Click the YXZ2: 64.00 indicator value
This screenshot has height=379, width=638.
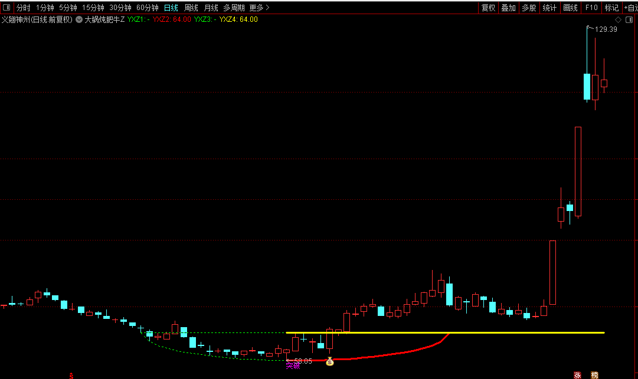tap(172, 19)
